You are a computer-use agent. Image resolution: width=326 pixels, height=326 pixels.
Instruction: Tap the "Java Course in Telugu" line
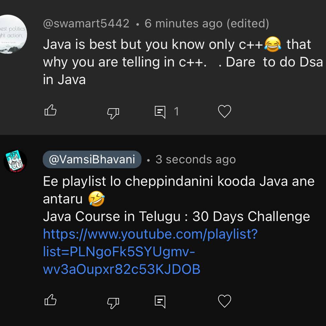176,216
